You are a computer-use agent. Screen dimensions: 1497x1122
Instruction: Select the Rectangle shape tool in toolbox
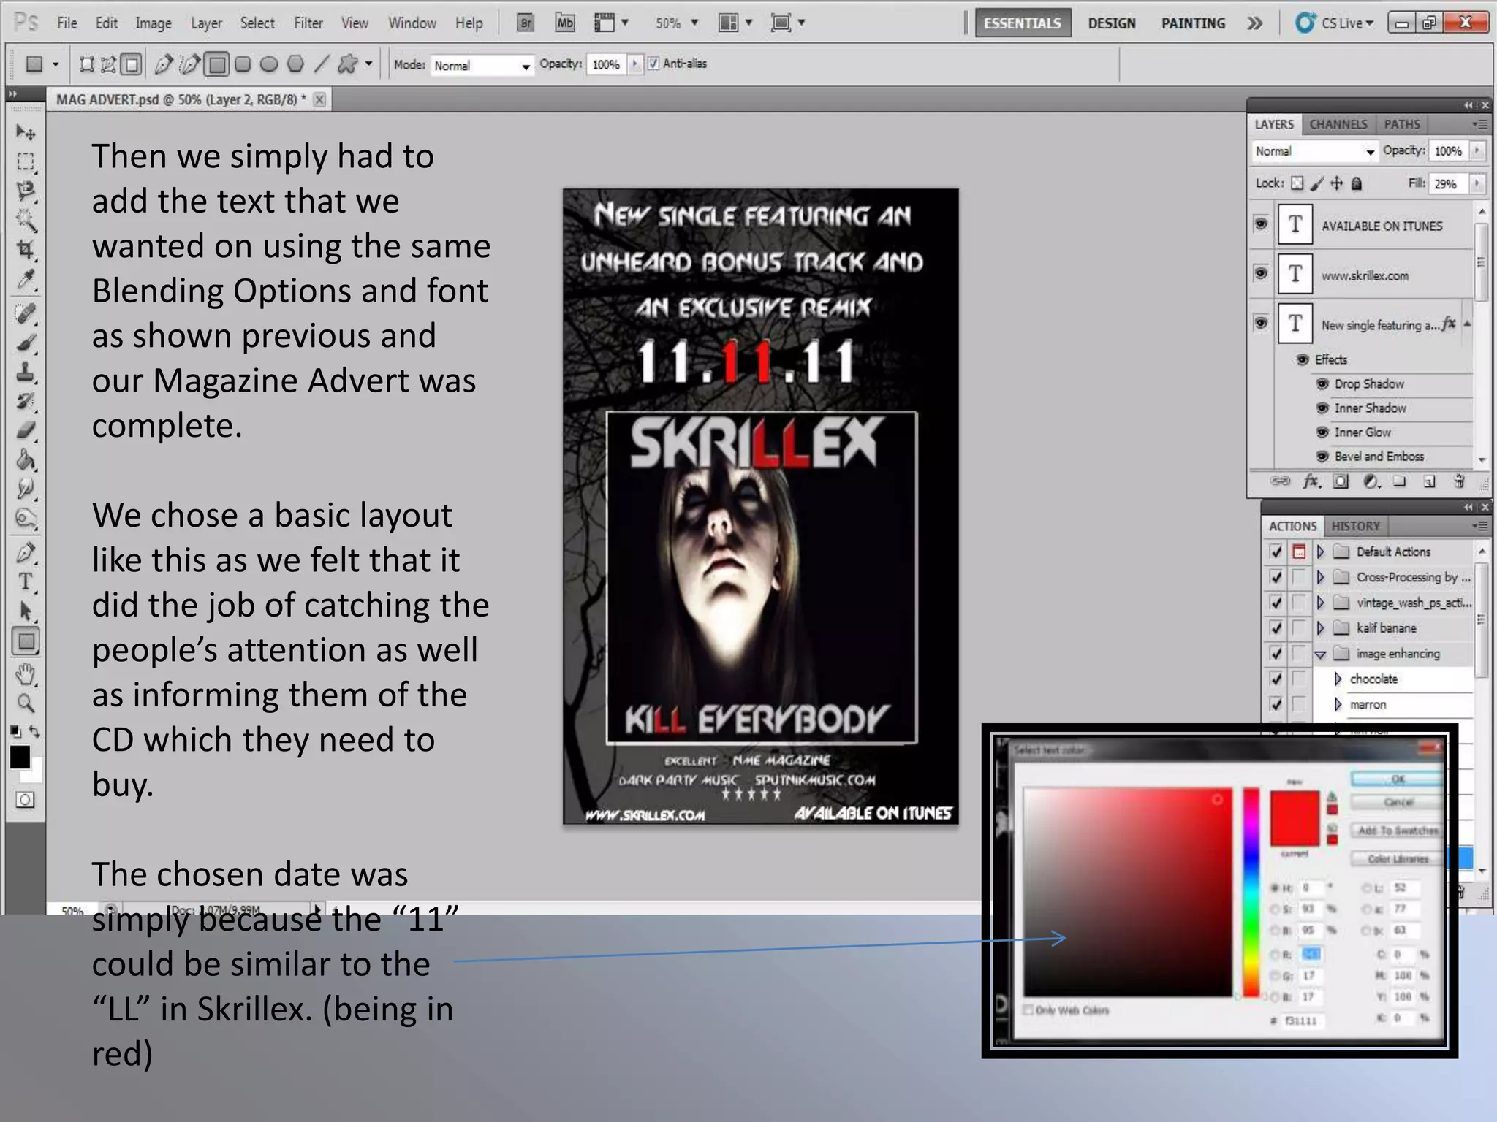(26, 642)
